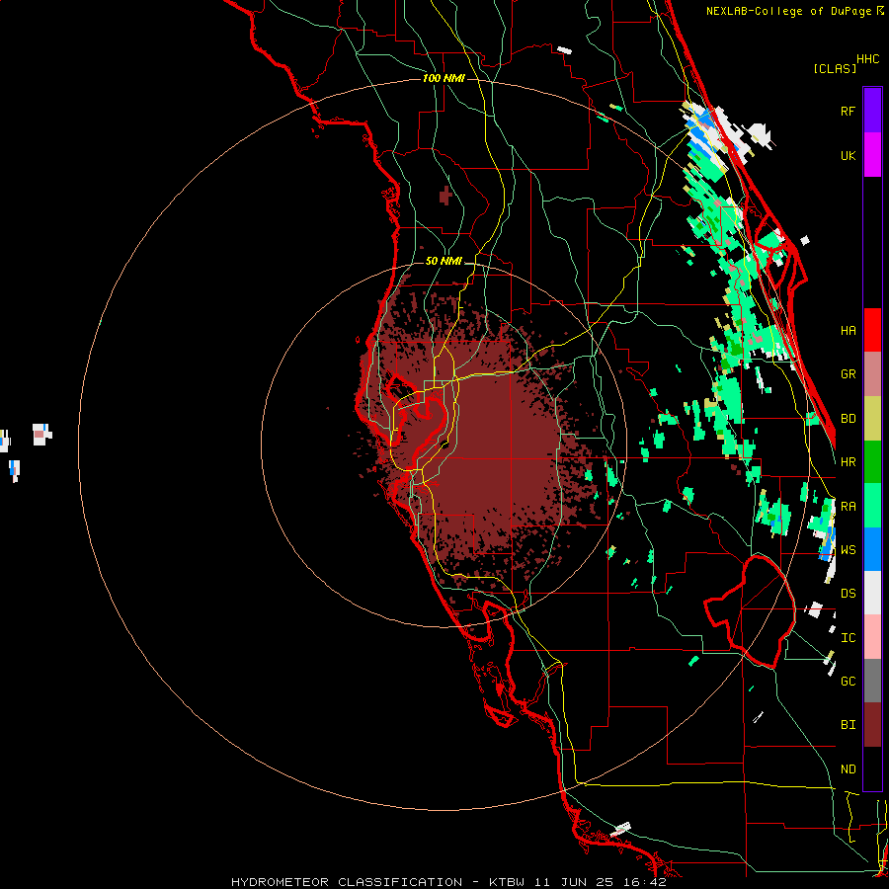889x889 pixels.
Task: Click the HA legend label text
Action: click(x=848, y=331)
